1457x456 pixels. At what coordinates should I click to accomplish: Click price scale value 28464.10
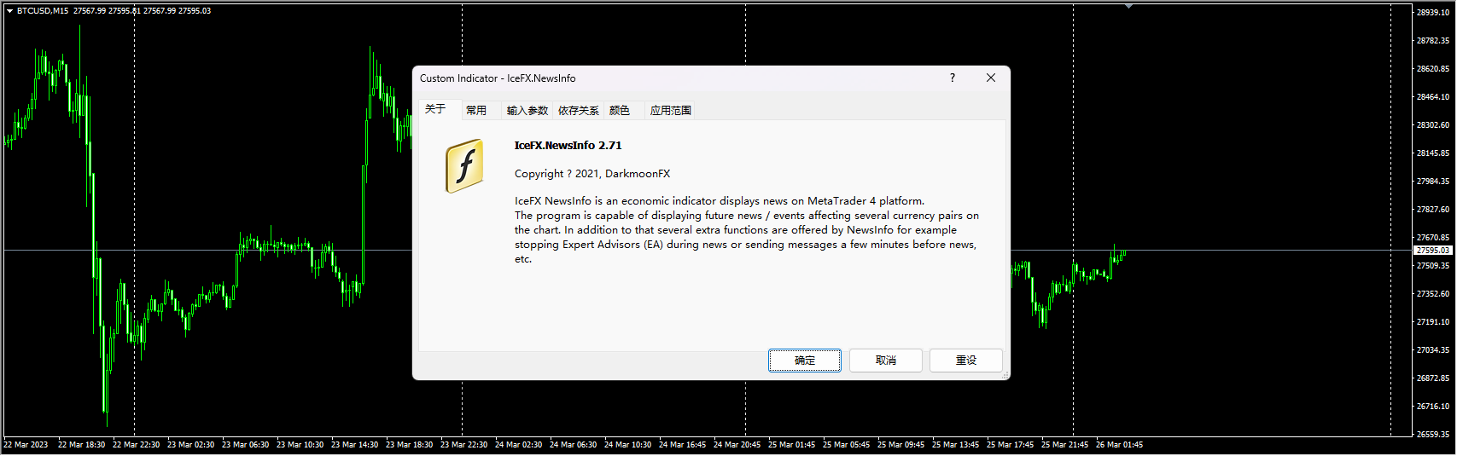click(x=1433, y=97)
